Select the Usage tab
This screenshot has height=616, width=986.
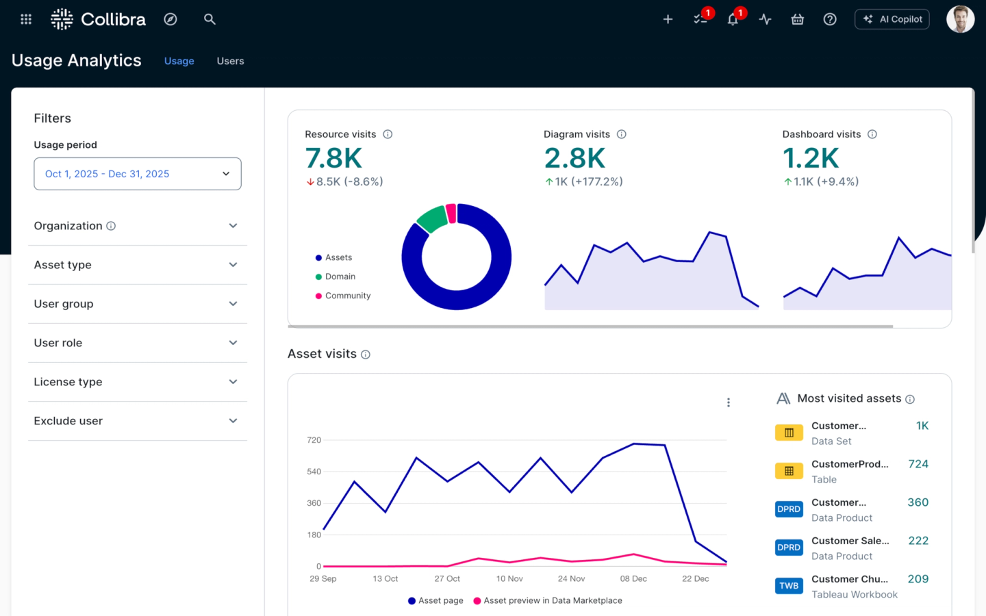179,61
